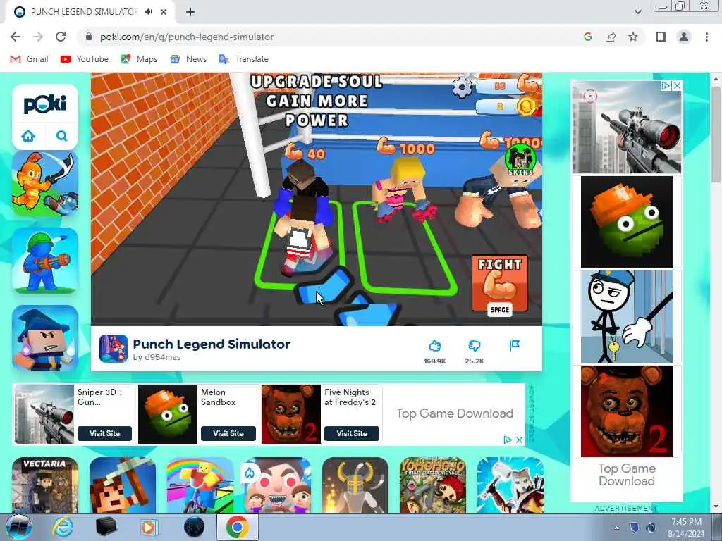Click the address bar URL
This screenshot has height=541, width=722.
click(x=187, y=37)
